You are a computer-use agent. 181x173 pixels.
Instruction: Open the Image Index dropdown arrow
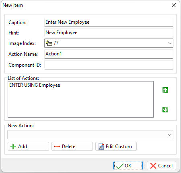click(x=170, y=43)
